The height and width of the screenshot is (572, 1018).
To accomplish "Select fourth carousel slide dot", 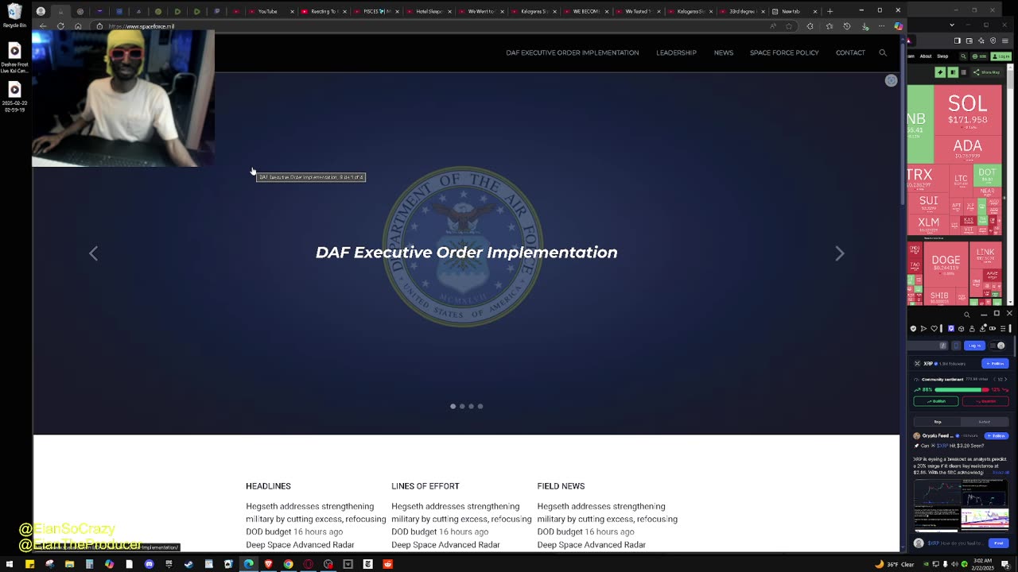I will pos(480,406).
